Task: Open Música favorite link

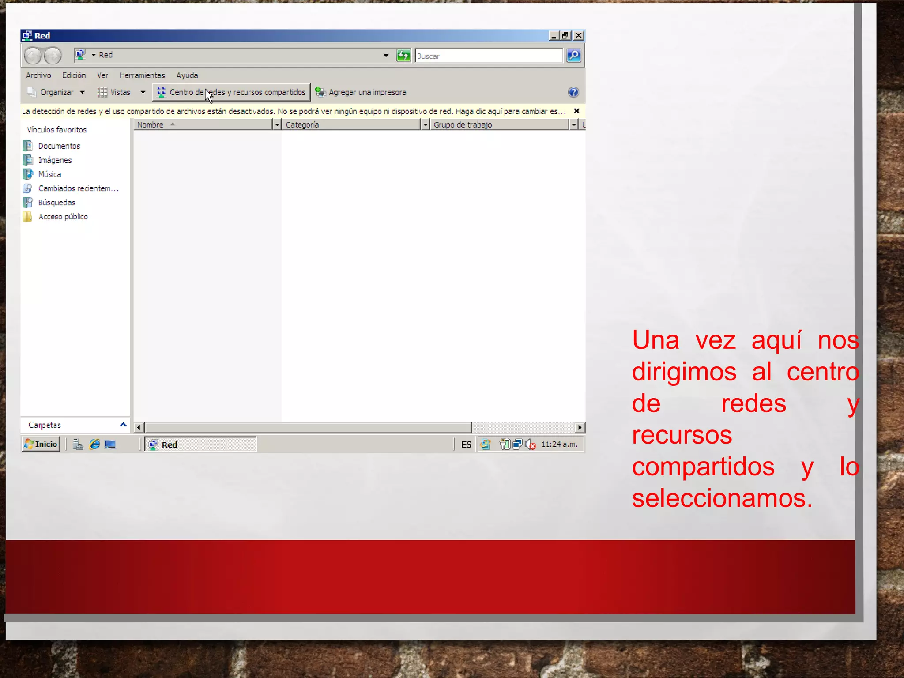Action: pos(49,174)
